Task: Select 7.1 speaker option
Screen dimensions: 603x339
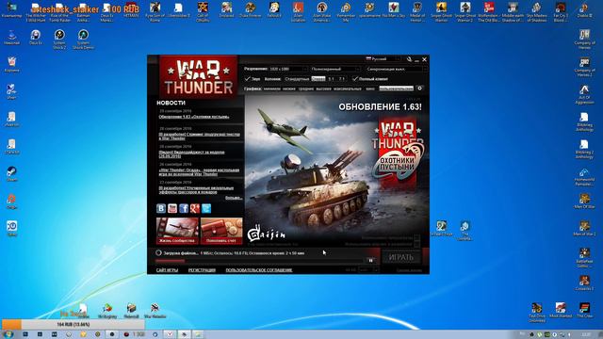Action: tap(341, 79)
